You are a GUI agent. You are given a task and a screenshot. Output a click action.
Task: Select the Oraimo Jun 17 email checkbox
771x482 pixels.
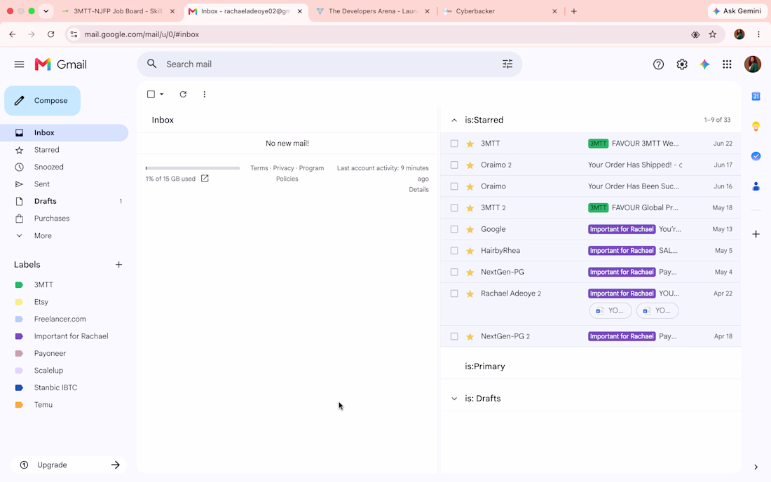[x=454, y=165]
